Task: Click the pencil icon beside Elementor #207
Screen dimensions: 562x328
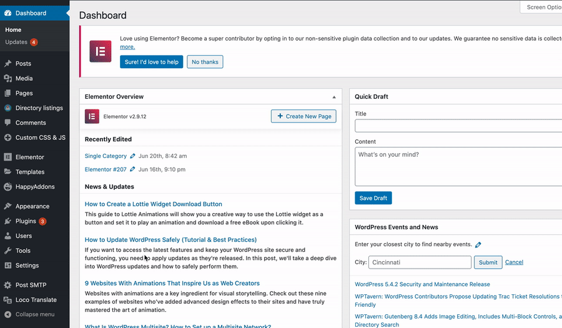Action: [x=132, y=169]
